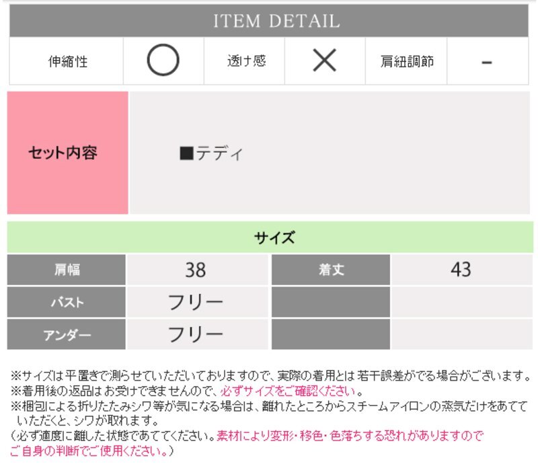Click the pink ご自身の判断でご使用ください text
Screen dimensions: 538x466
[x=86, y=451]
